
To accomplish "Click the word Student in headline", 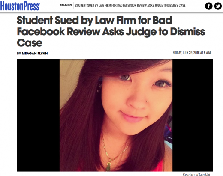I will pyautogui.click(x=35, y=20).
